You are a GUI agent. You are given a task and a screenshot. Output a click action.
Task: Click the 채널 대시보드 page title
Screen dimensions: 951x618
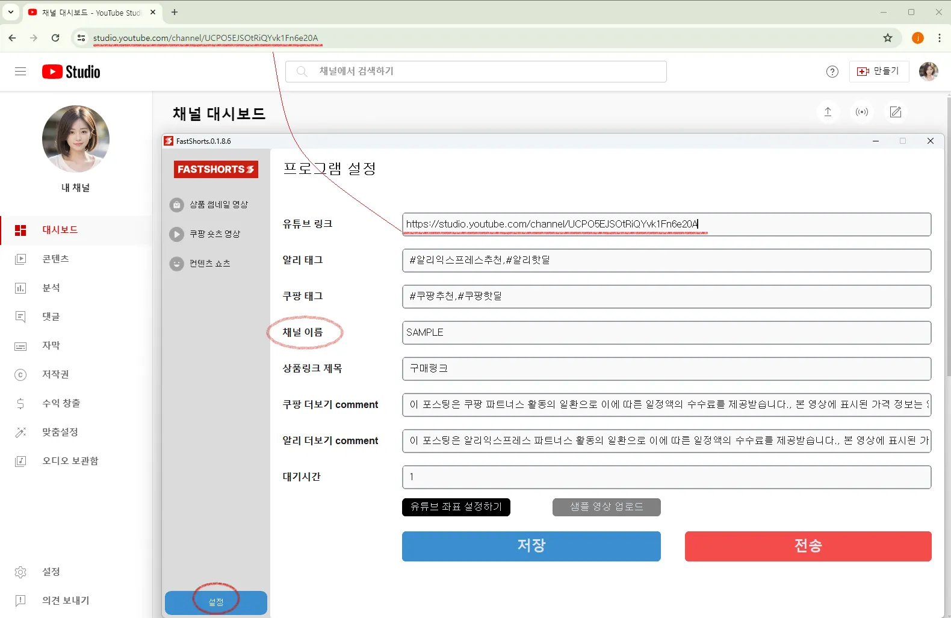(x=219, y=114)
